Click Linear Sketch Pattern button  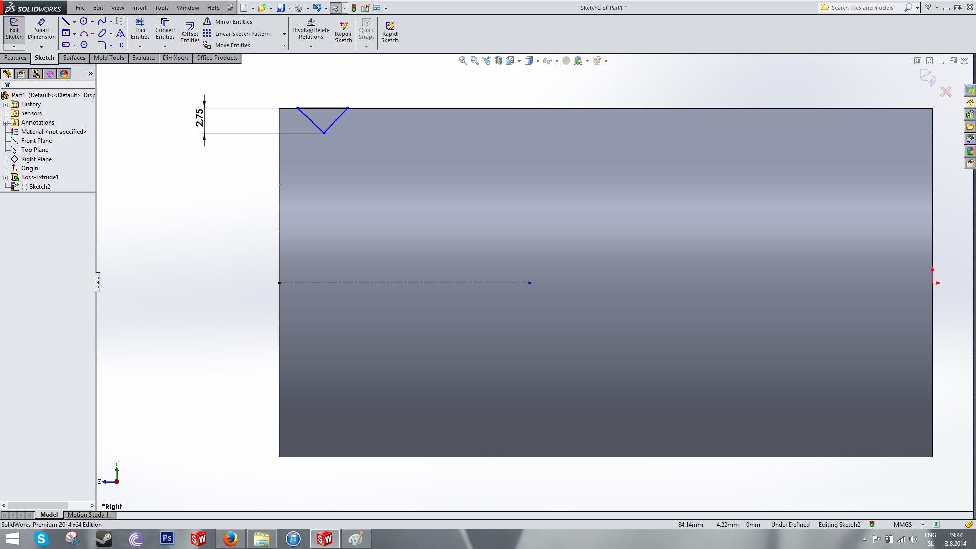237,34
